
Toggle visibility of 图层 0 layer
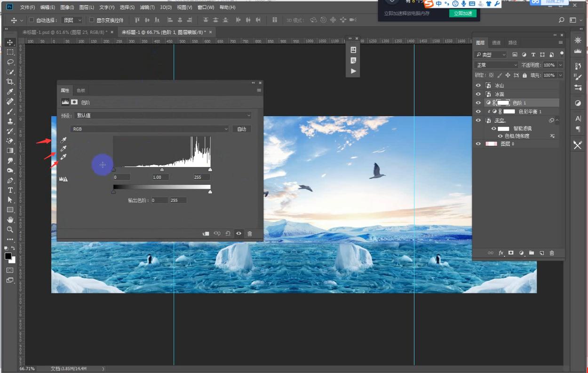click(x=478, y=144)
